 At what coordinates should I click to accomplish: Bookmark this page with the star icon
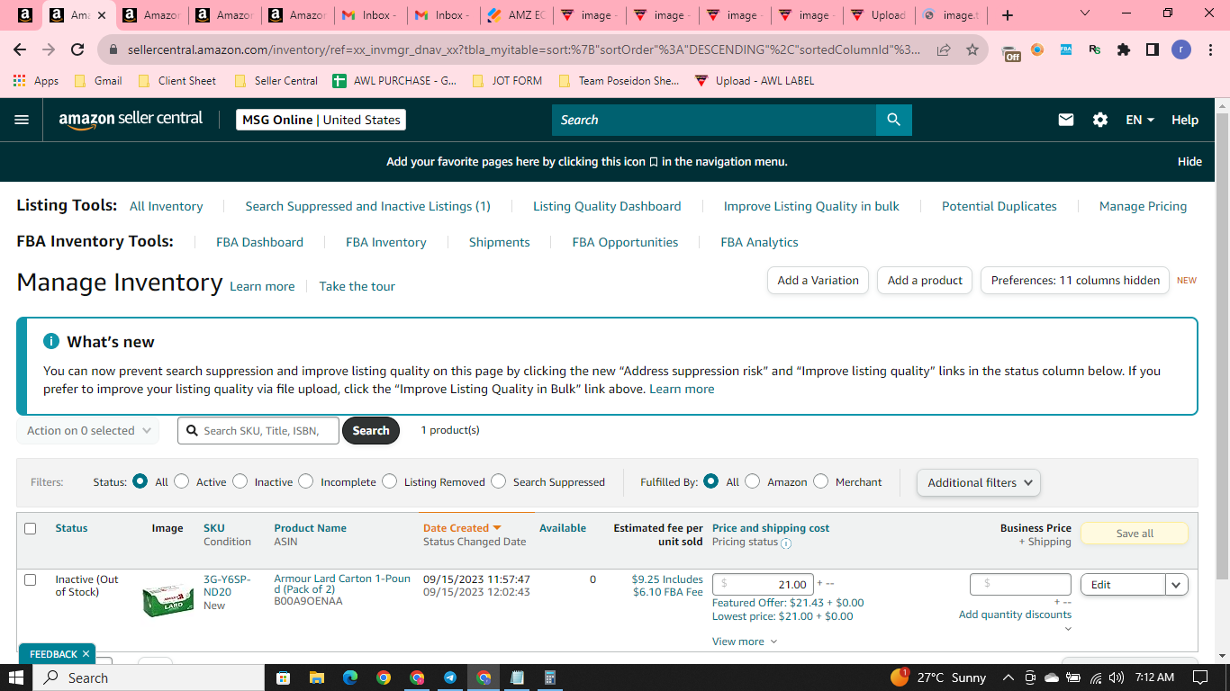972,49
